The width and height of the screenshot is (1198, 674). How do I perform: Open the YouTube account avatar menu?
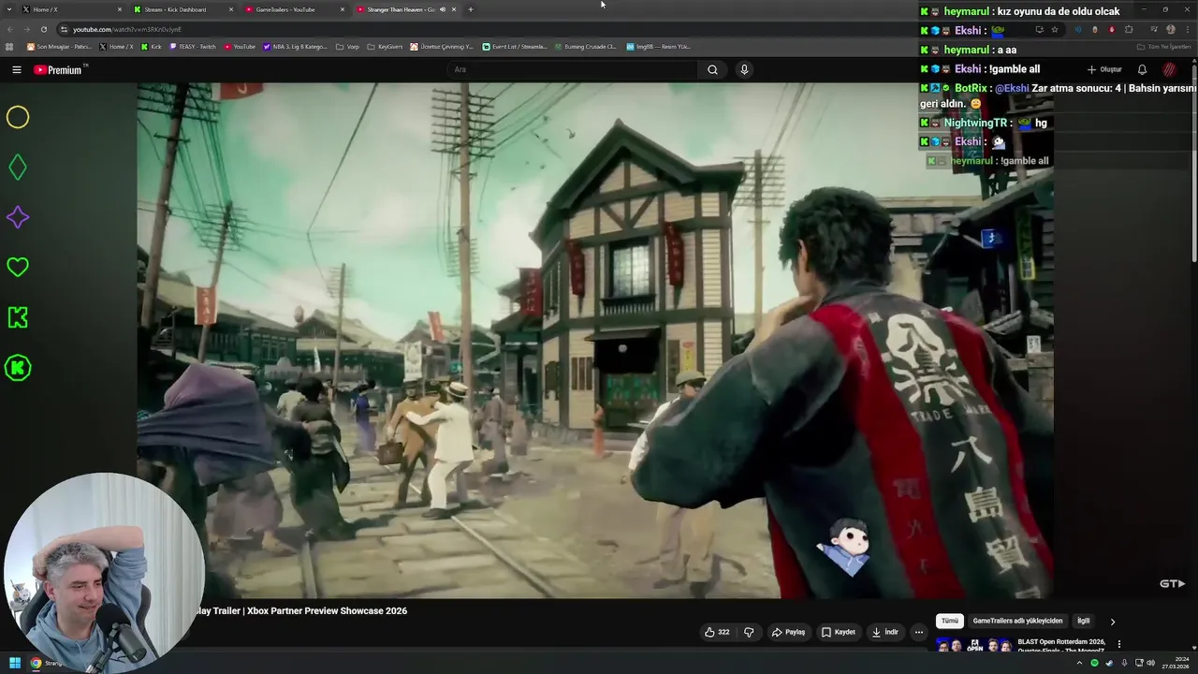tap(1170, 69)
